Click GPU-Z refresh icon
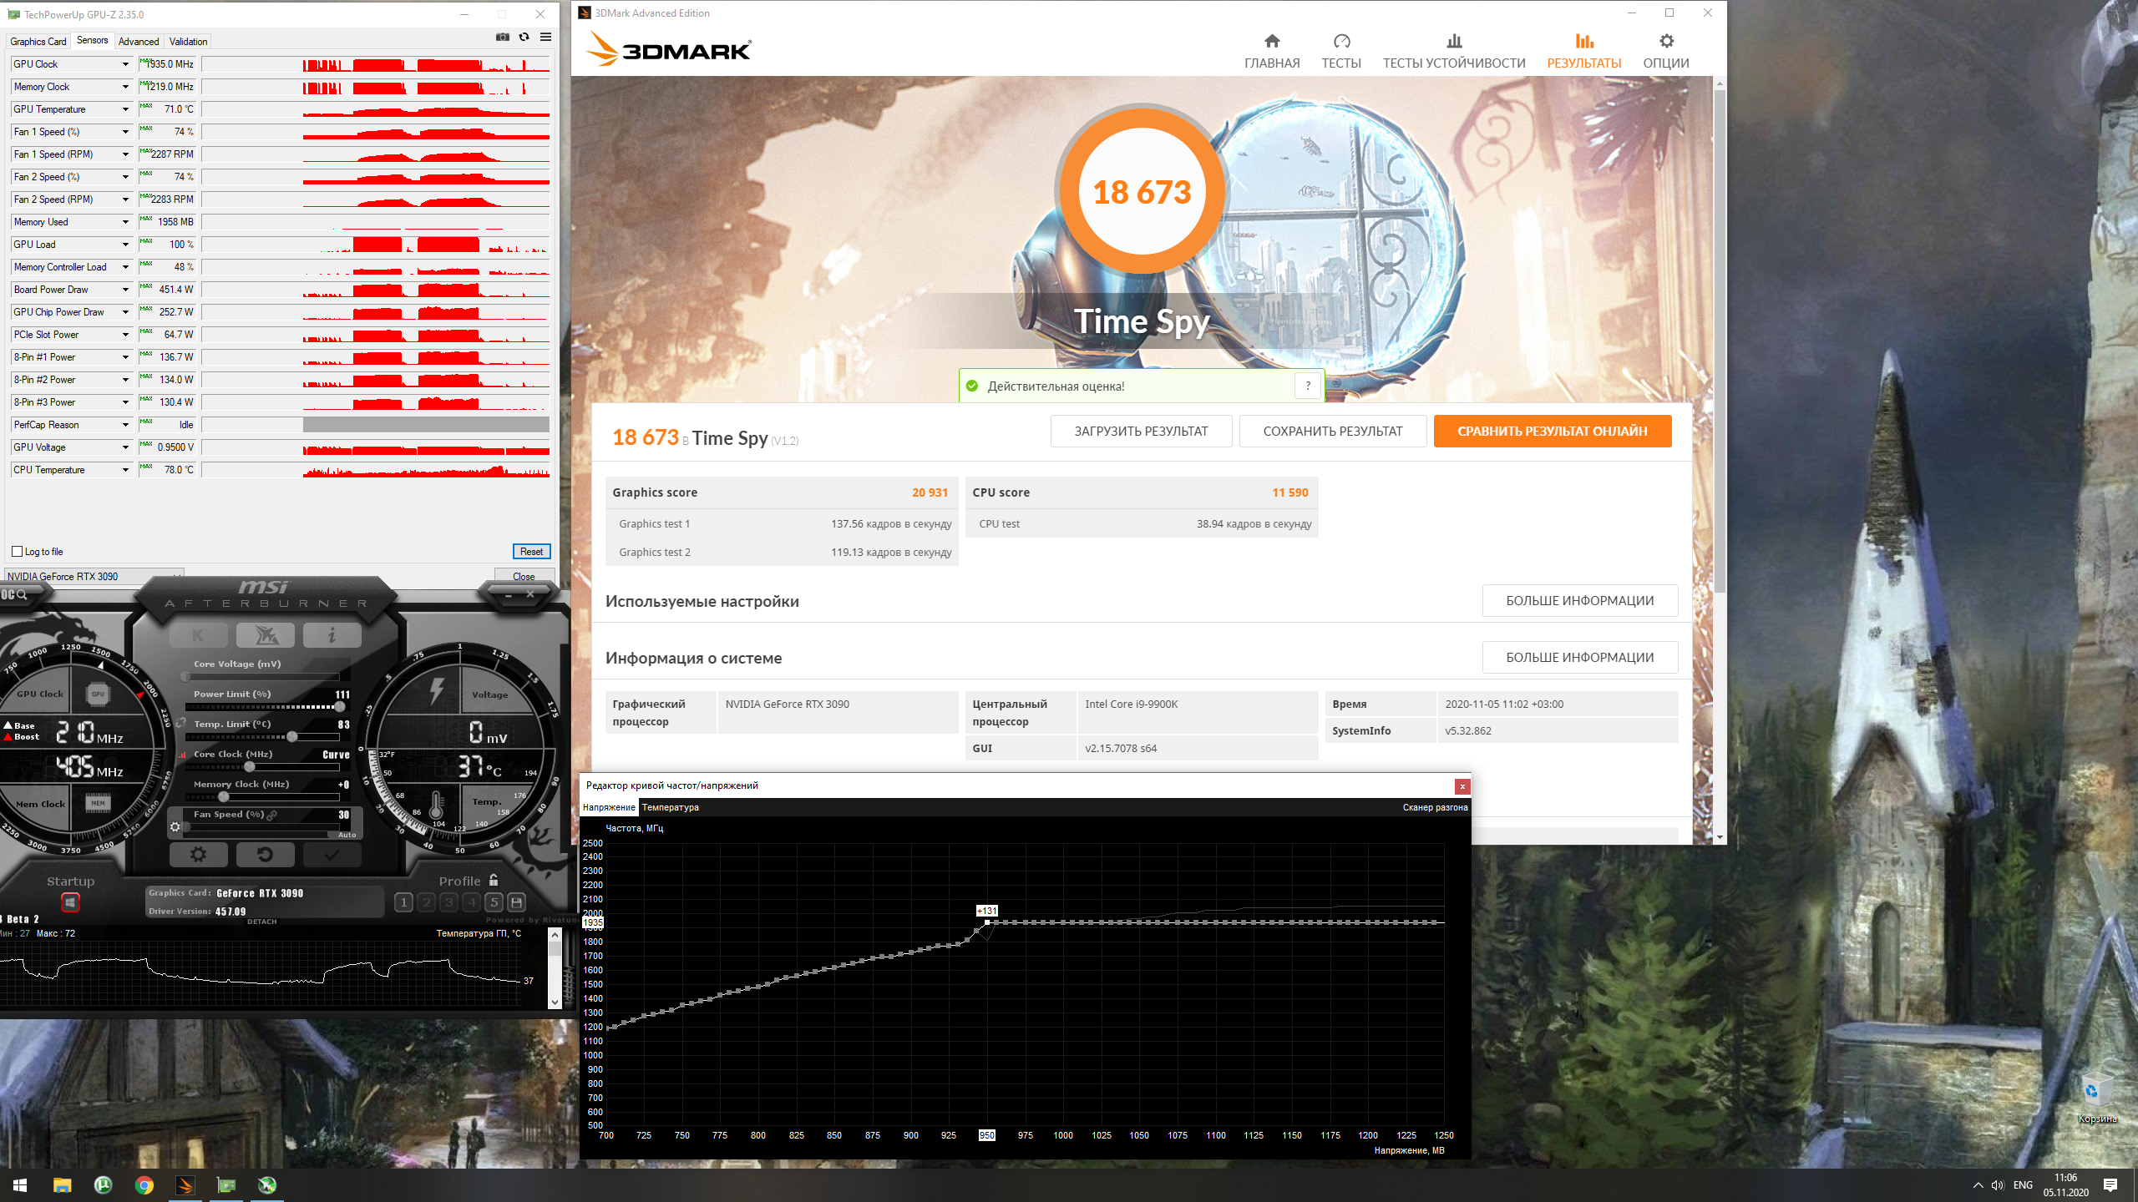 [x=524, y=37]
